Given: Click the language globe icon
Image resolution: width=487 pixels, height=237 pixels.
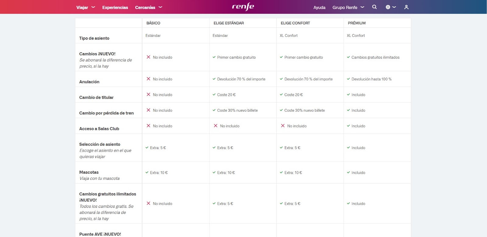Looking at the screenshot, I should click(388, 7).
